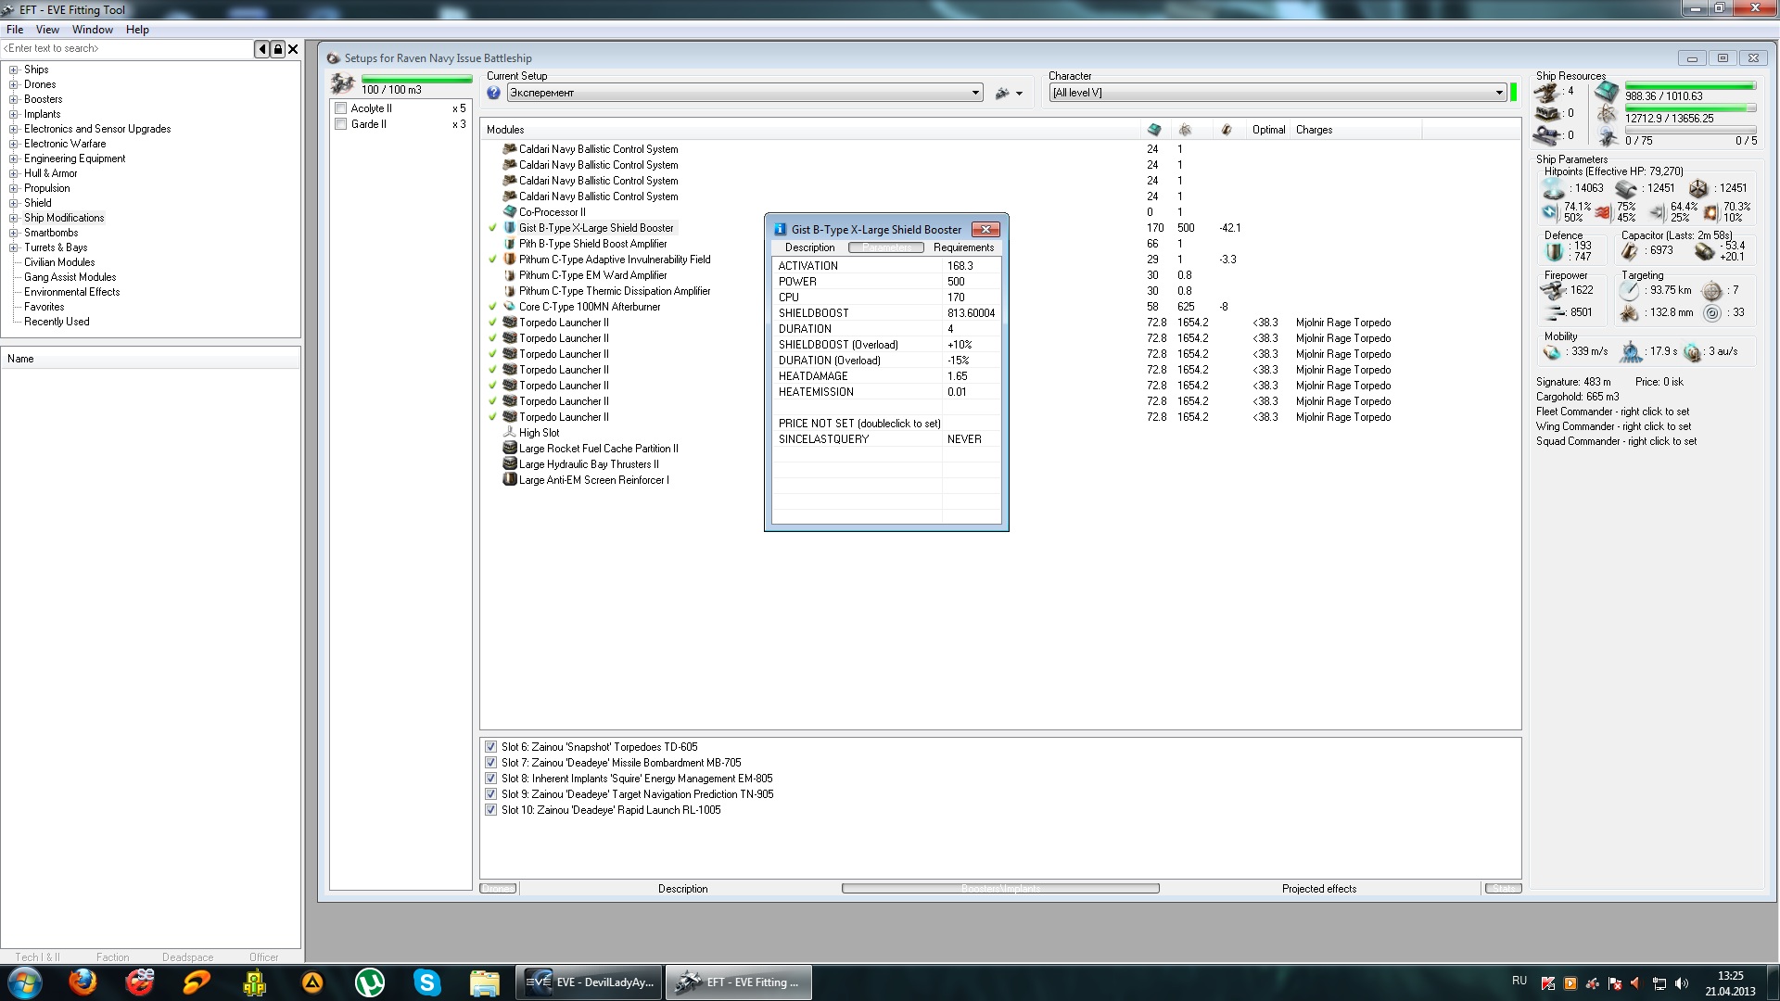
Task: Open the View menu
Action: tap(47, 30)
